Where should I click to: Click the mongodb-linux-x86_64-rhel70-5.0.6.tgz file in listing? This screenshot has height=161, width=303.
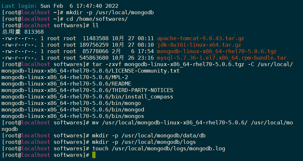tap(217, 51)
